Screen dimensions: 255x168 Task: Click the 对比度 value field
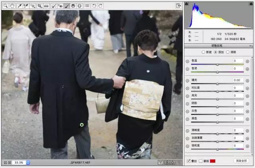(x=238, y=88)
